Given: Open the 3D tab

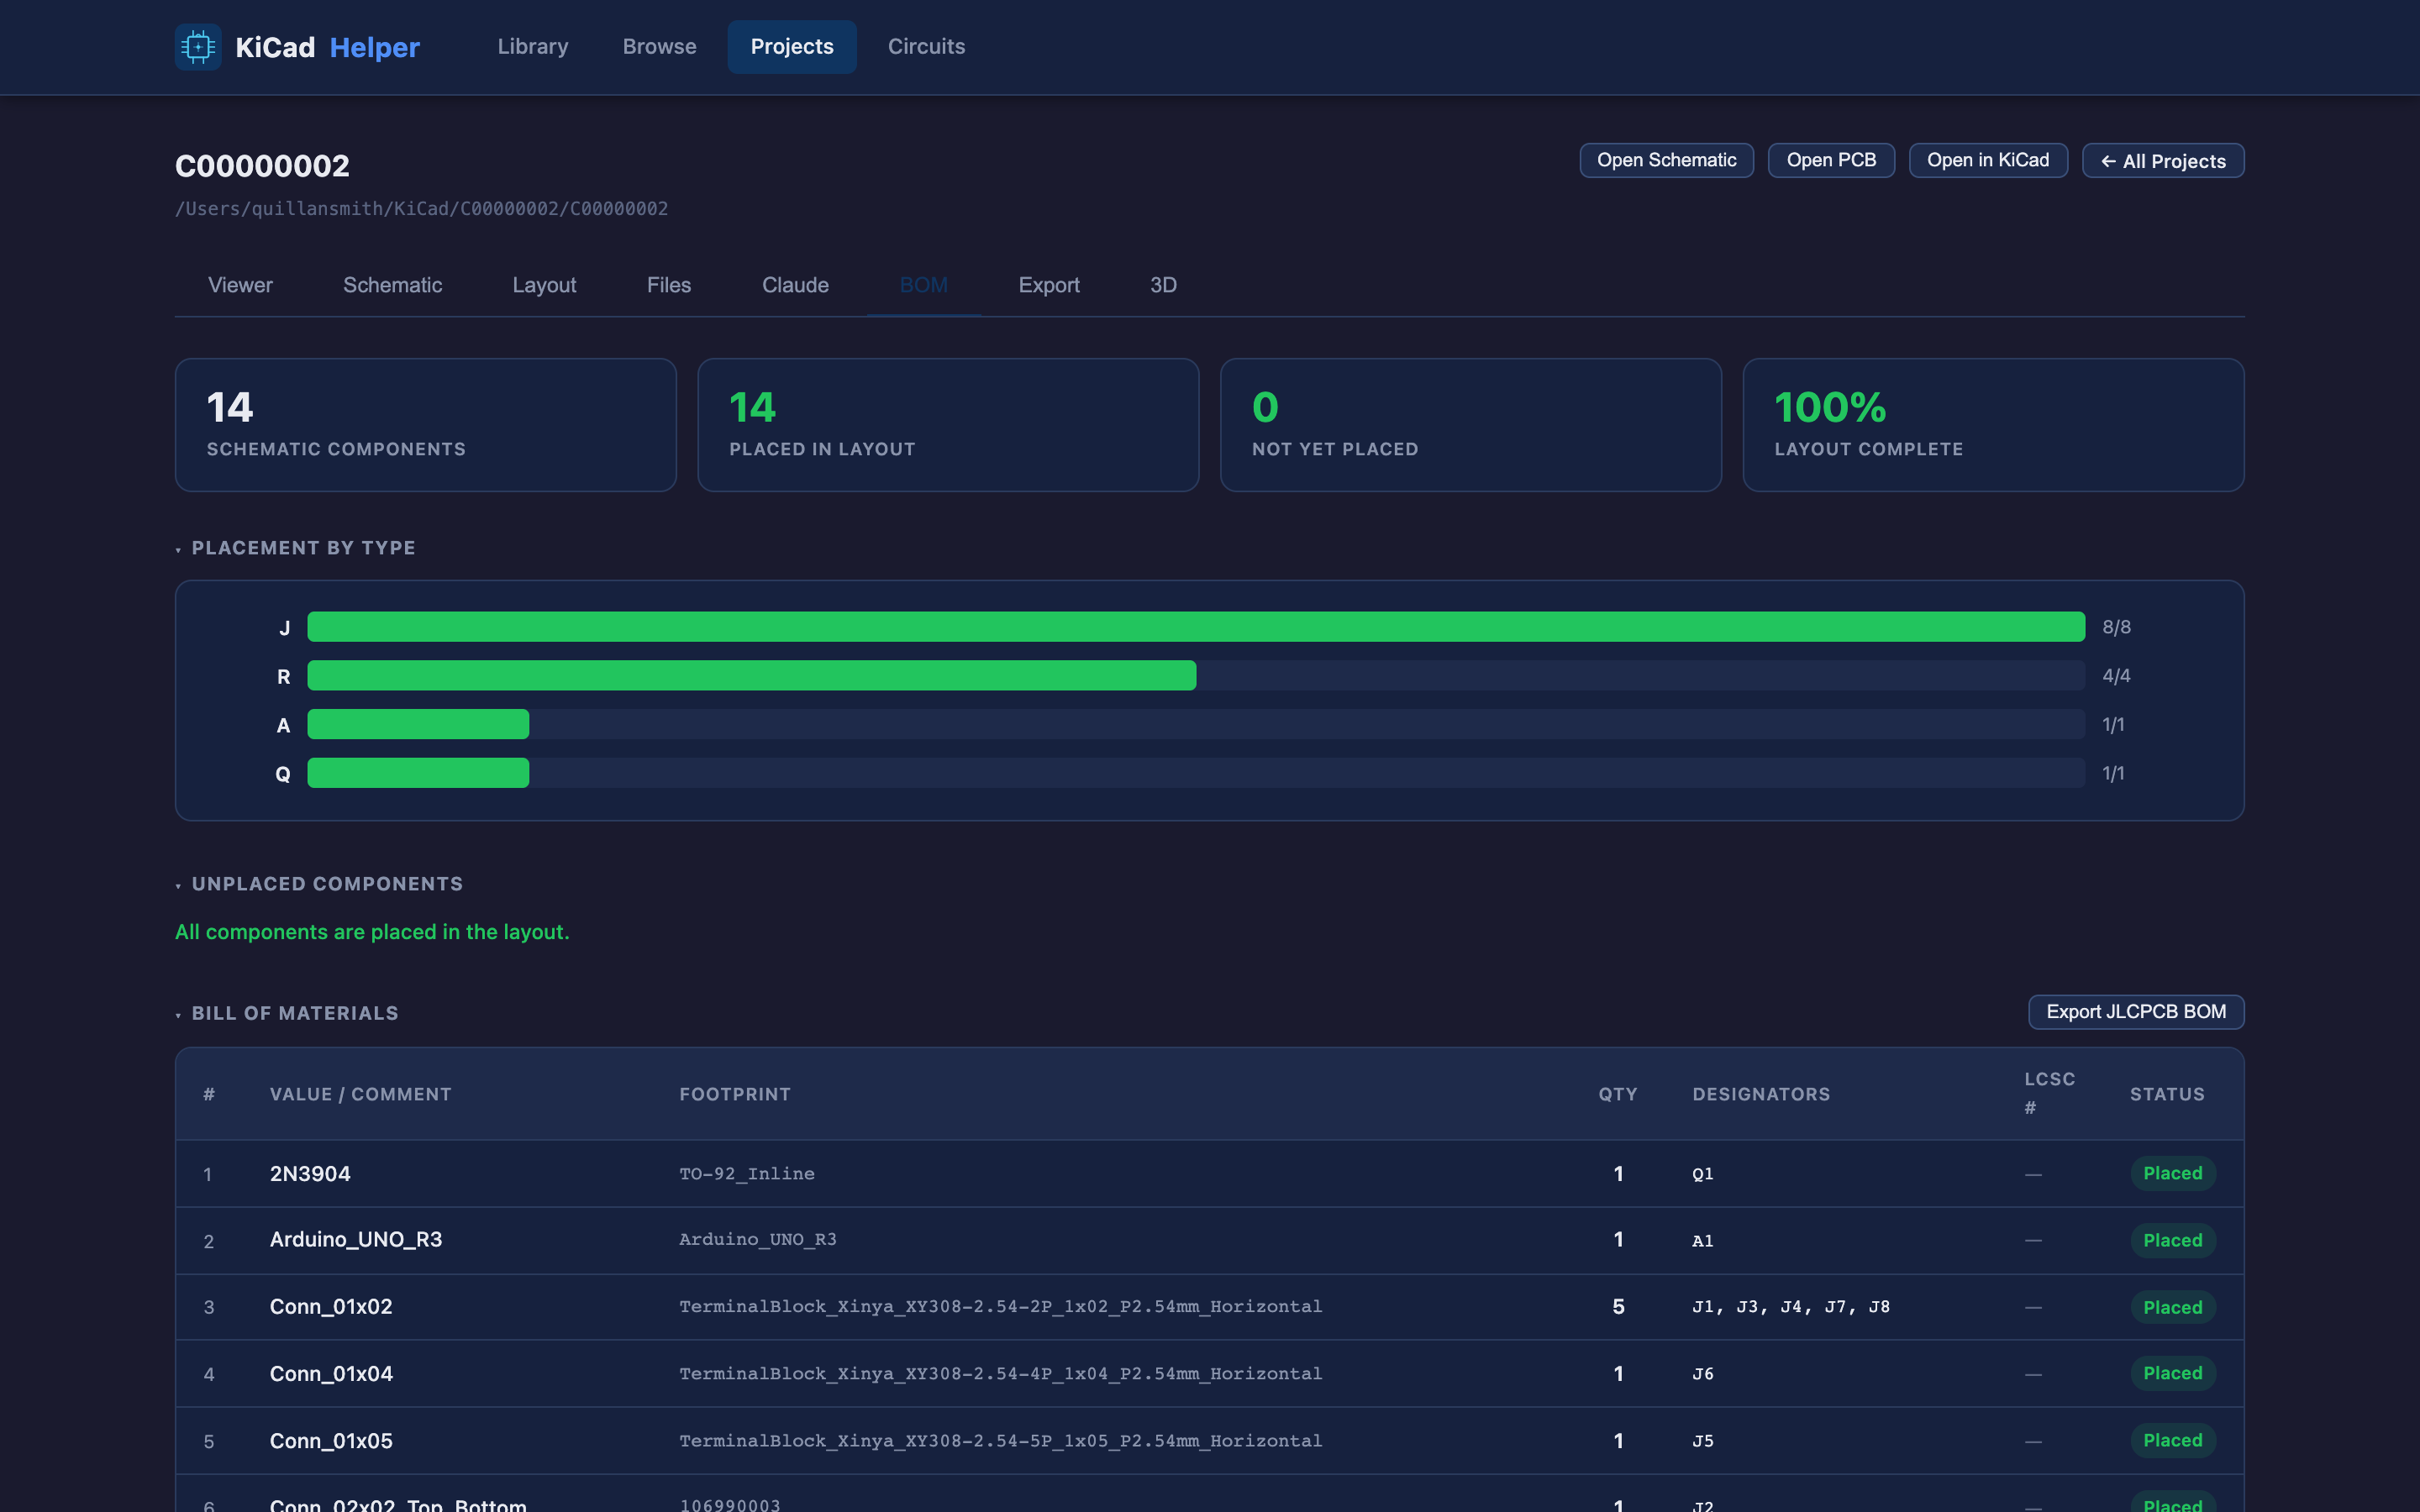Looking at the screenshot, I should (1163, 285).
